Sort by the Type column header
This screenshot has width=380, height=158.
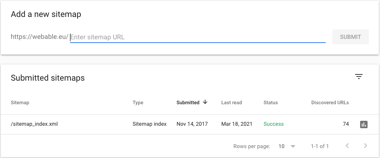(x=138, y=103)
